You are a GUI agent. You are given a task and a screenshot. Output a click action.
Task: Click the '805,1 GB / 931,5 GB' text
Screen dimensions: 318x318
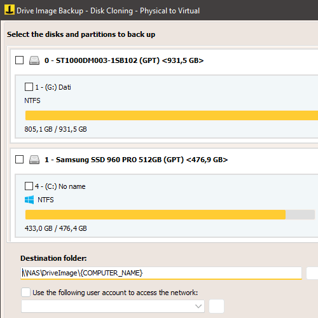pos(55,129)
